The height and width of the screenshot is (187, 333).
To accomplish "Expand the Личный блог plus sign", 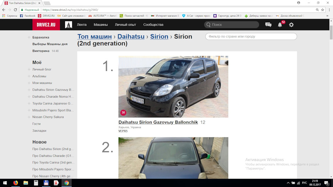I will 29,69.
